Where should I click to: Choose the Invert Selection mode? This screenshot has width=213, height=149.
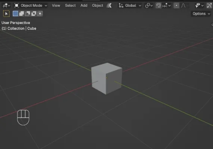pyautogui.click(x=34, y=13)
